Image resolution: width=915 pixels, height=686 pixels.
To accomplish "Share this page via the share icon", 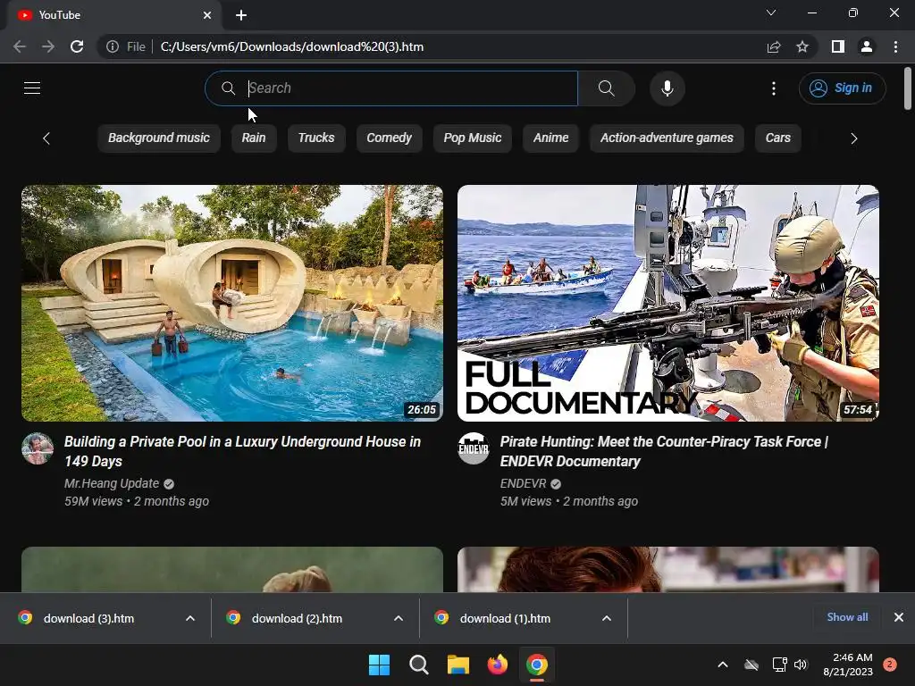I will [x=774, y=46].
